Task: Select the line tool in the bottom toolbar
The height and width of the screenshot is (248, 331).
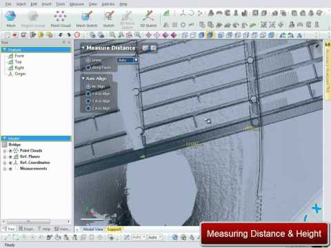Action: click(7, 237)
